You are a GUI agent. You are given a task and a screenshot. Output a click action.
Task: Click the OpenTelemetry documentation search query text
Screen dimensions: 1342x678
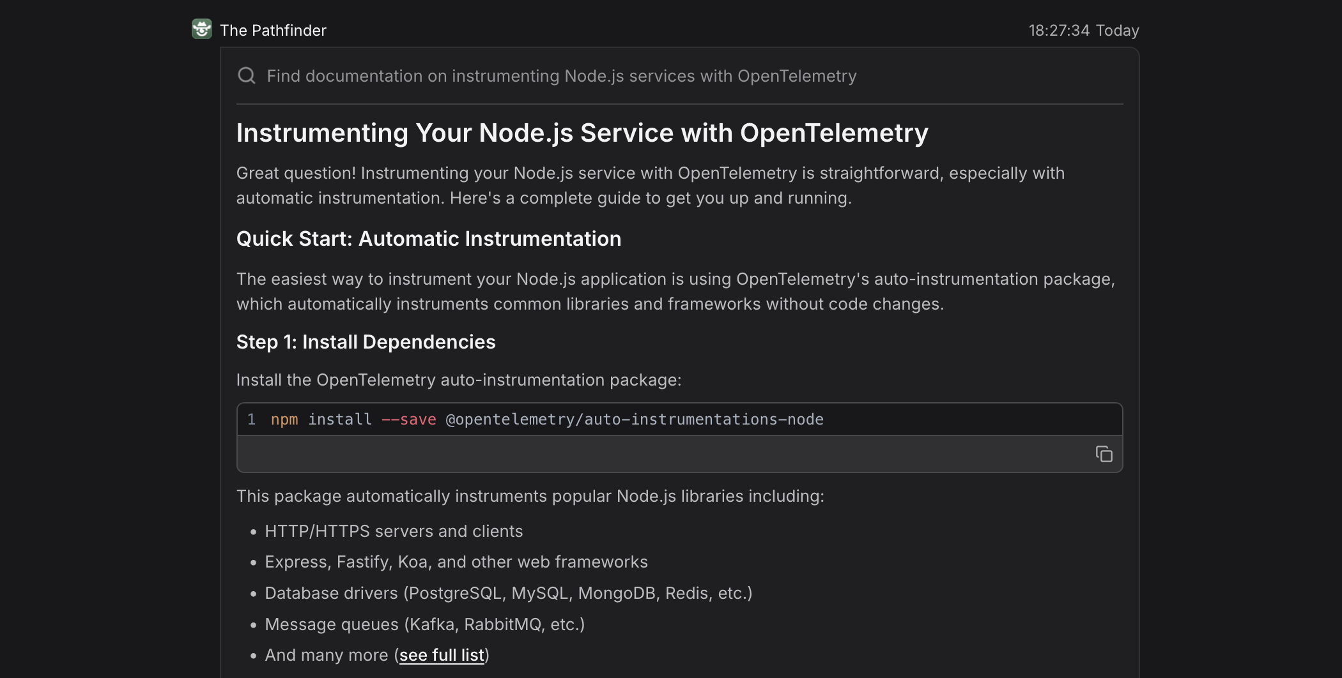pyautogui.click(x=562, y=76)
